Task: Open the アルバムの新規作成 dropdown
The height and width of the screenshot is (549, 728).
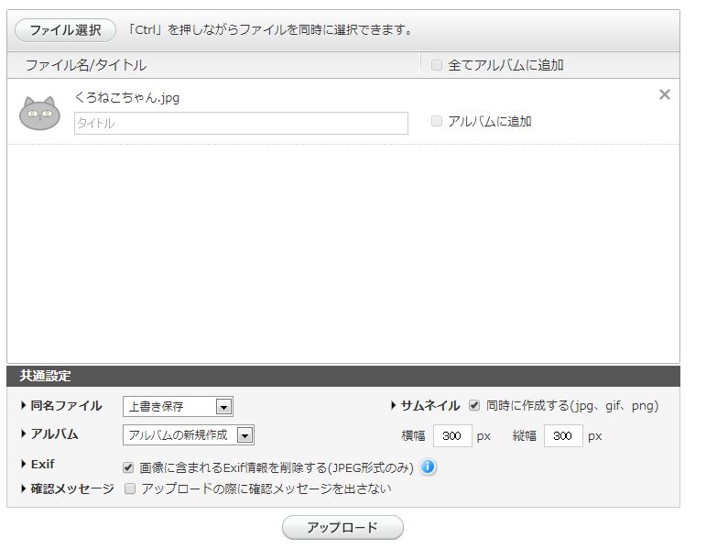Action: (188, 435)
